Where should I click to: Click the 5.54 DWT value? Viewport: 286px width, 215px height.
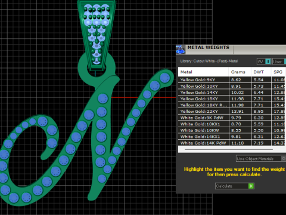pos(259,79)
